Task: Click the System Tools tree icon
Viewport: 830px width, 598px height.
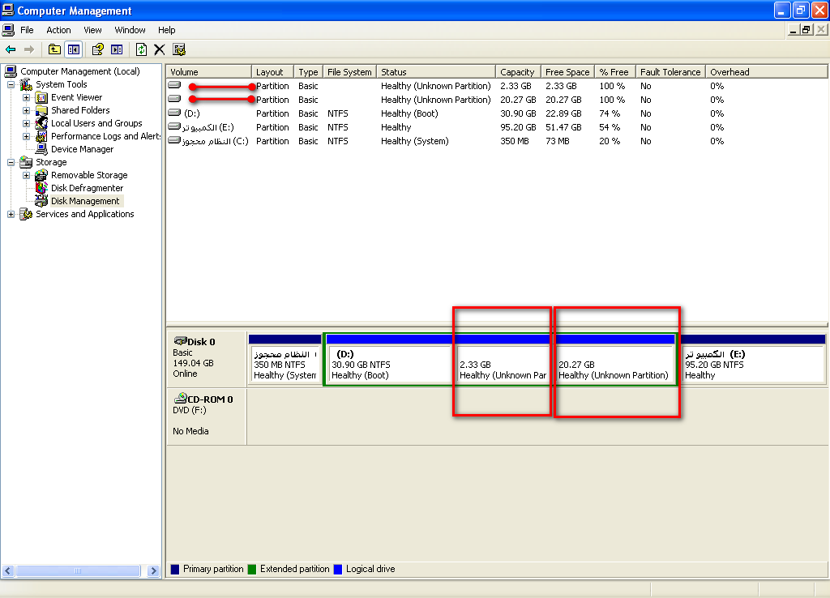Action: [26, 84]
